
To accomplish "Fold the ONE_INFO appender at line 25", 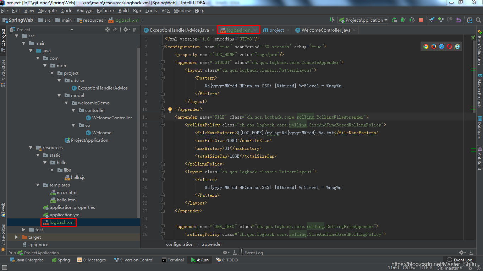I will pyautogui.click(x=163, y=226).
